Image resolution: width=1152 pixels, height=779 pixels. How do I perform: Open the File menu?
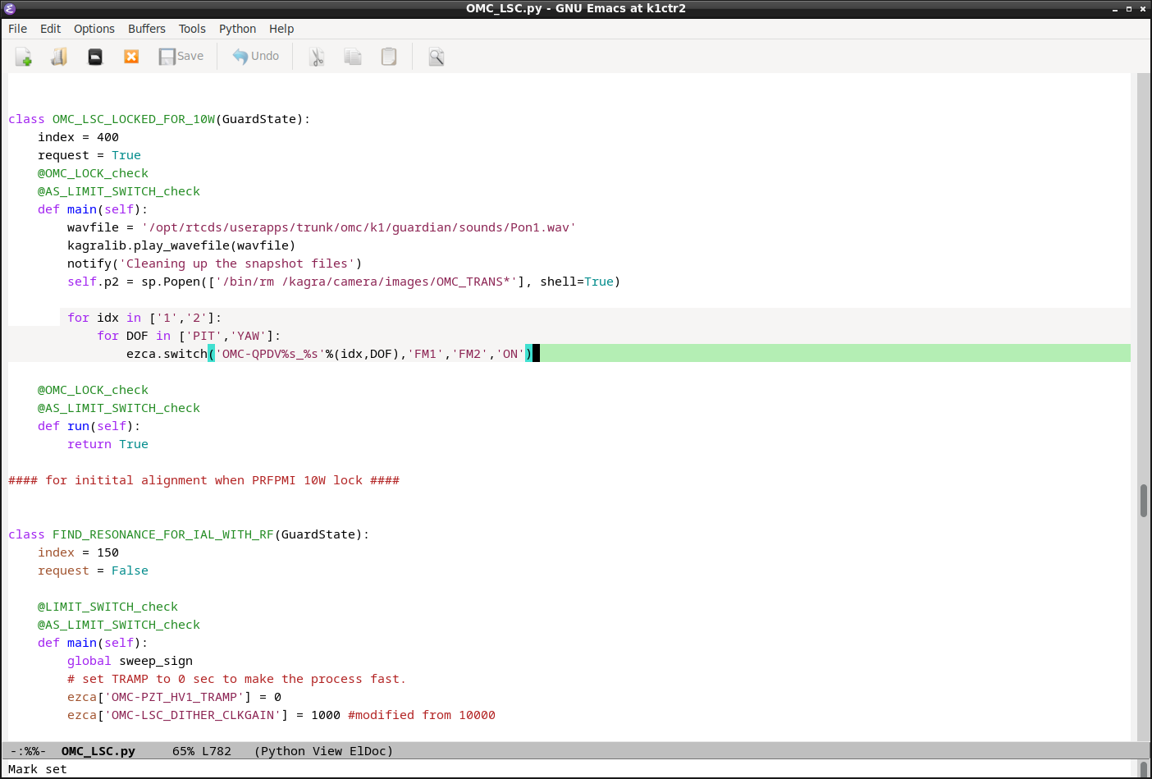tap(17, 29)
